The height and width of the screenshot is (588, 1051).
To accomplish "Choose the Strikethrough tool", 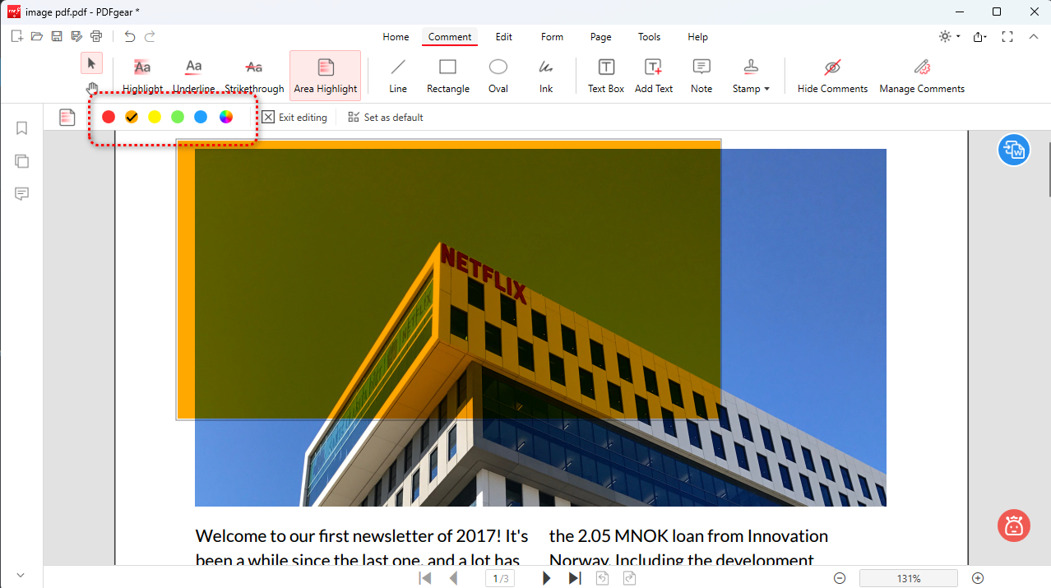I will click(x=254, y=76).
